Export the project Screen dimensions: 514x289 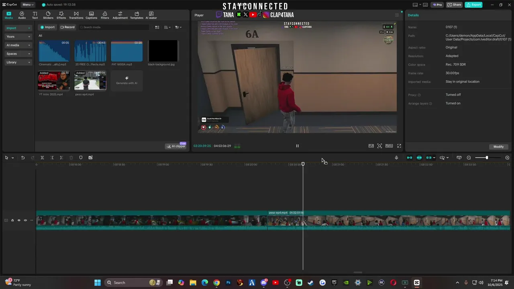point(473,5)
